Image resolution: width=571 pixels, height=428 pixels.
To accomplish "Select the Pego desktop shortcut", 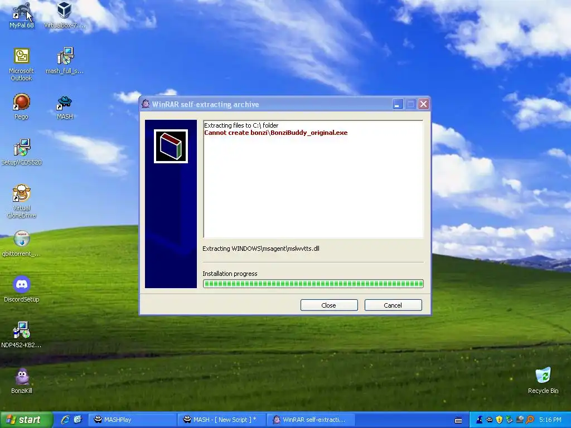I will [22, 106].
